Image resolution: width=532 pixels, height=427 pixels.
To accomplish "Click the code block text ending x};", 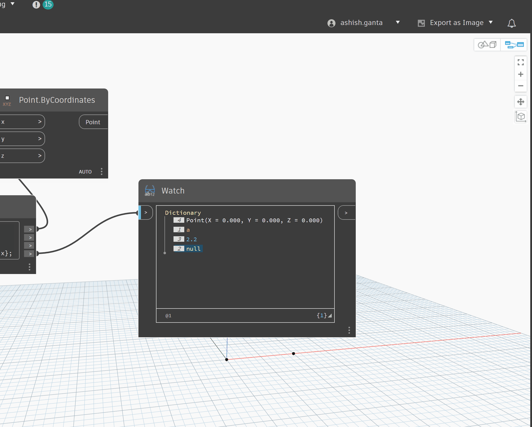I will click(x=6, y=253).
